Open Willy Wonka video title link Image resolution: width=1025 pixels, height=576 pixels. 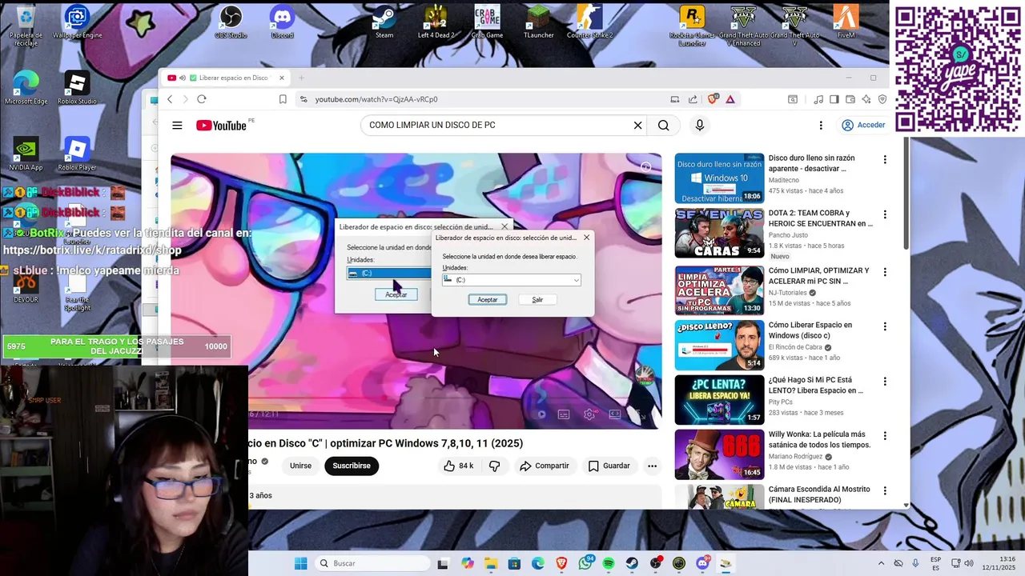point(819,439)
